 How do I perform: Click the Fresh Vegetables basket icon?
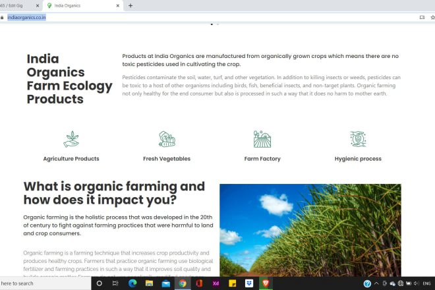(x=167, y=139)
